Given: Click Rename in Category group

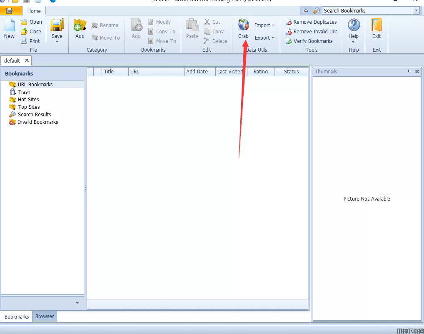Looking at the screenshot, I should (x=105, y=25).
